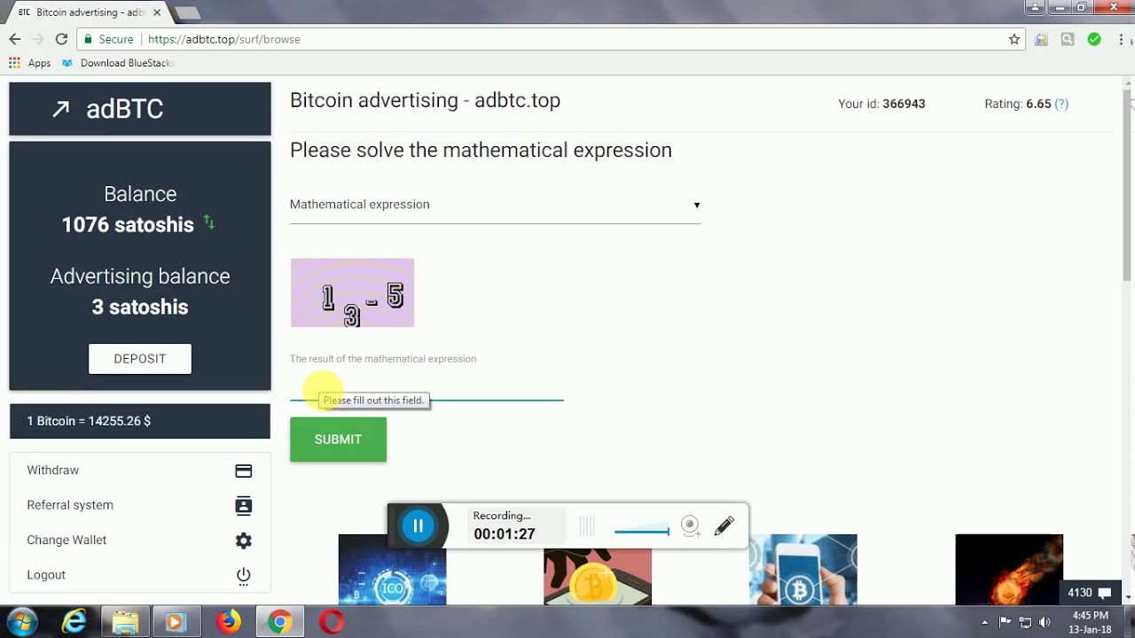Open the Referral system menu item
1135x638 pixels.
140,505
